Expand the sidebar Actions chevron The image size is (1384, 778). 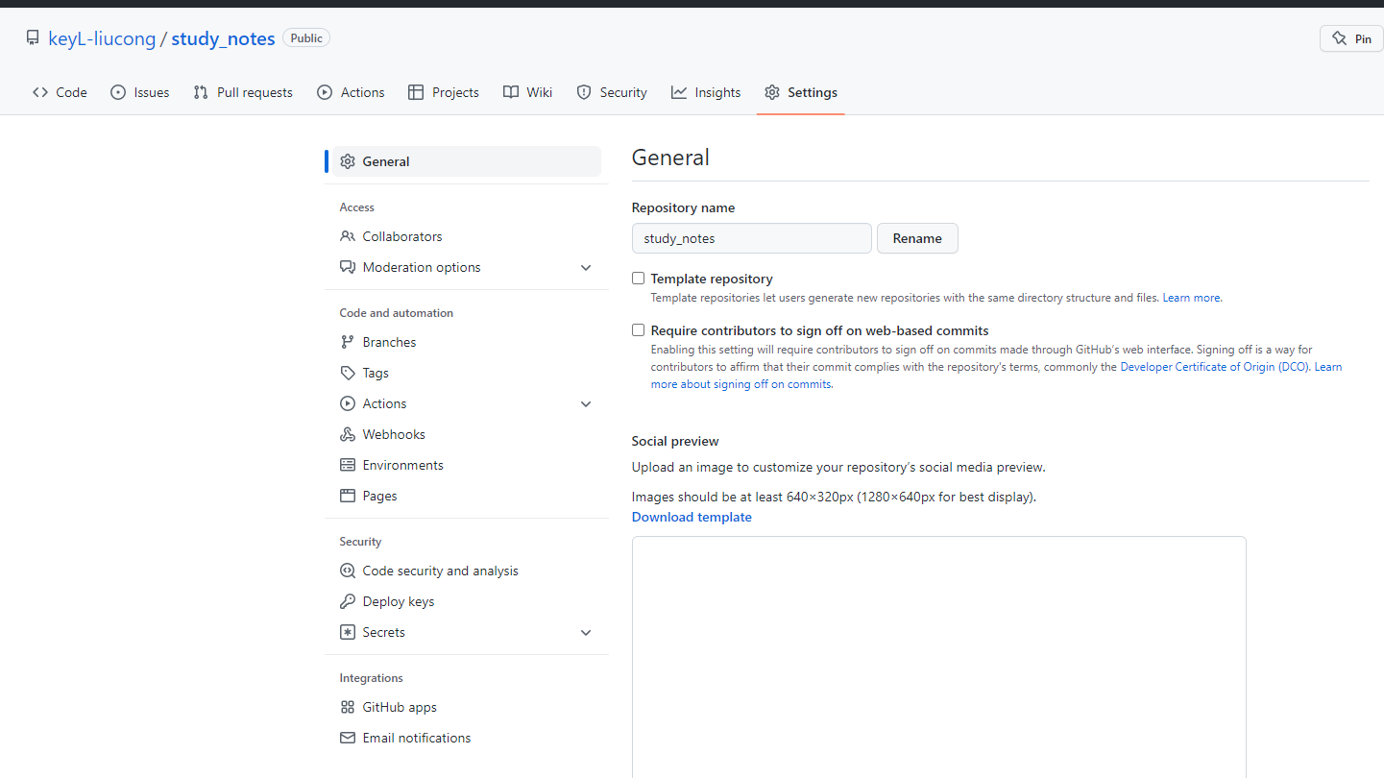point(586,403)
